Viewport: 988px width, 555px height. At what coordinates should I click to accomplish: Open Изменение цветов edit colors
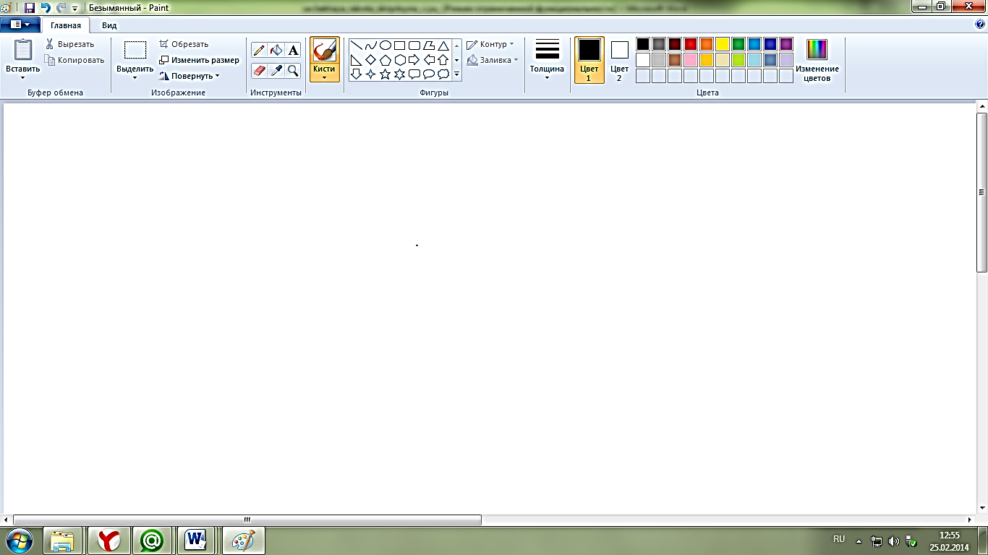[x=817, y=60]
